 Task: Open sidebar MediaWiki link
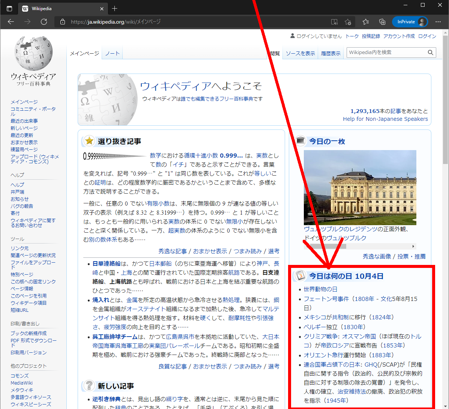[21, 383]
